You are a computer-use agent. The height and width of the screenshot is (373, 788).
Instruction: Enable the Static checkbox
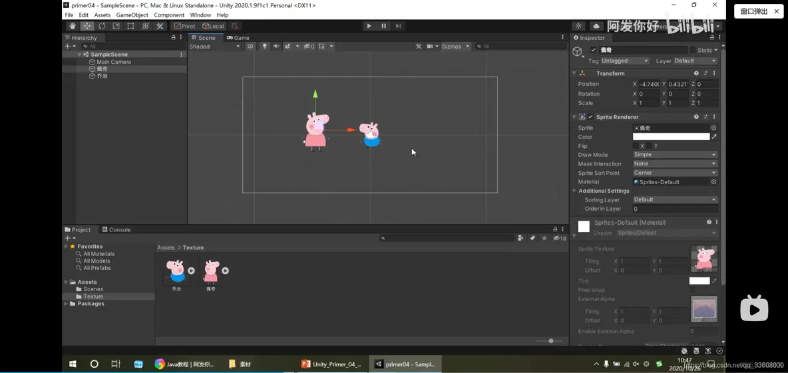coord(693,51)
